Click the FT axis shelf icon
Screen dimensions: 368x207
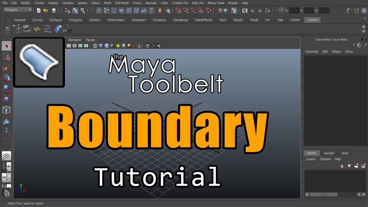pyautogui.click(x=67, y=29)
